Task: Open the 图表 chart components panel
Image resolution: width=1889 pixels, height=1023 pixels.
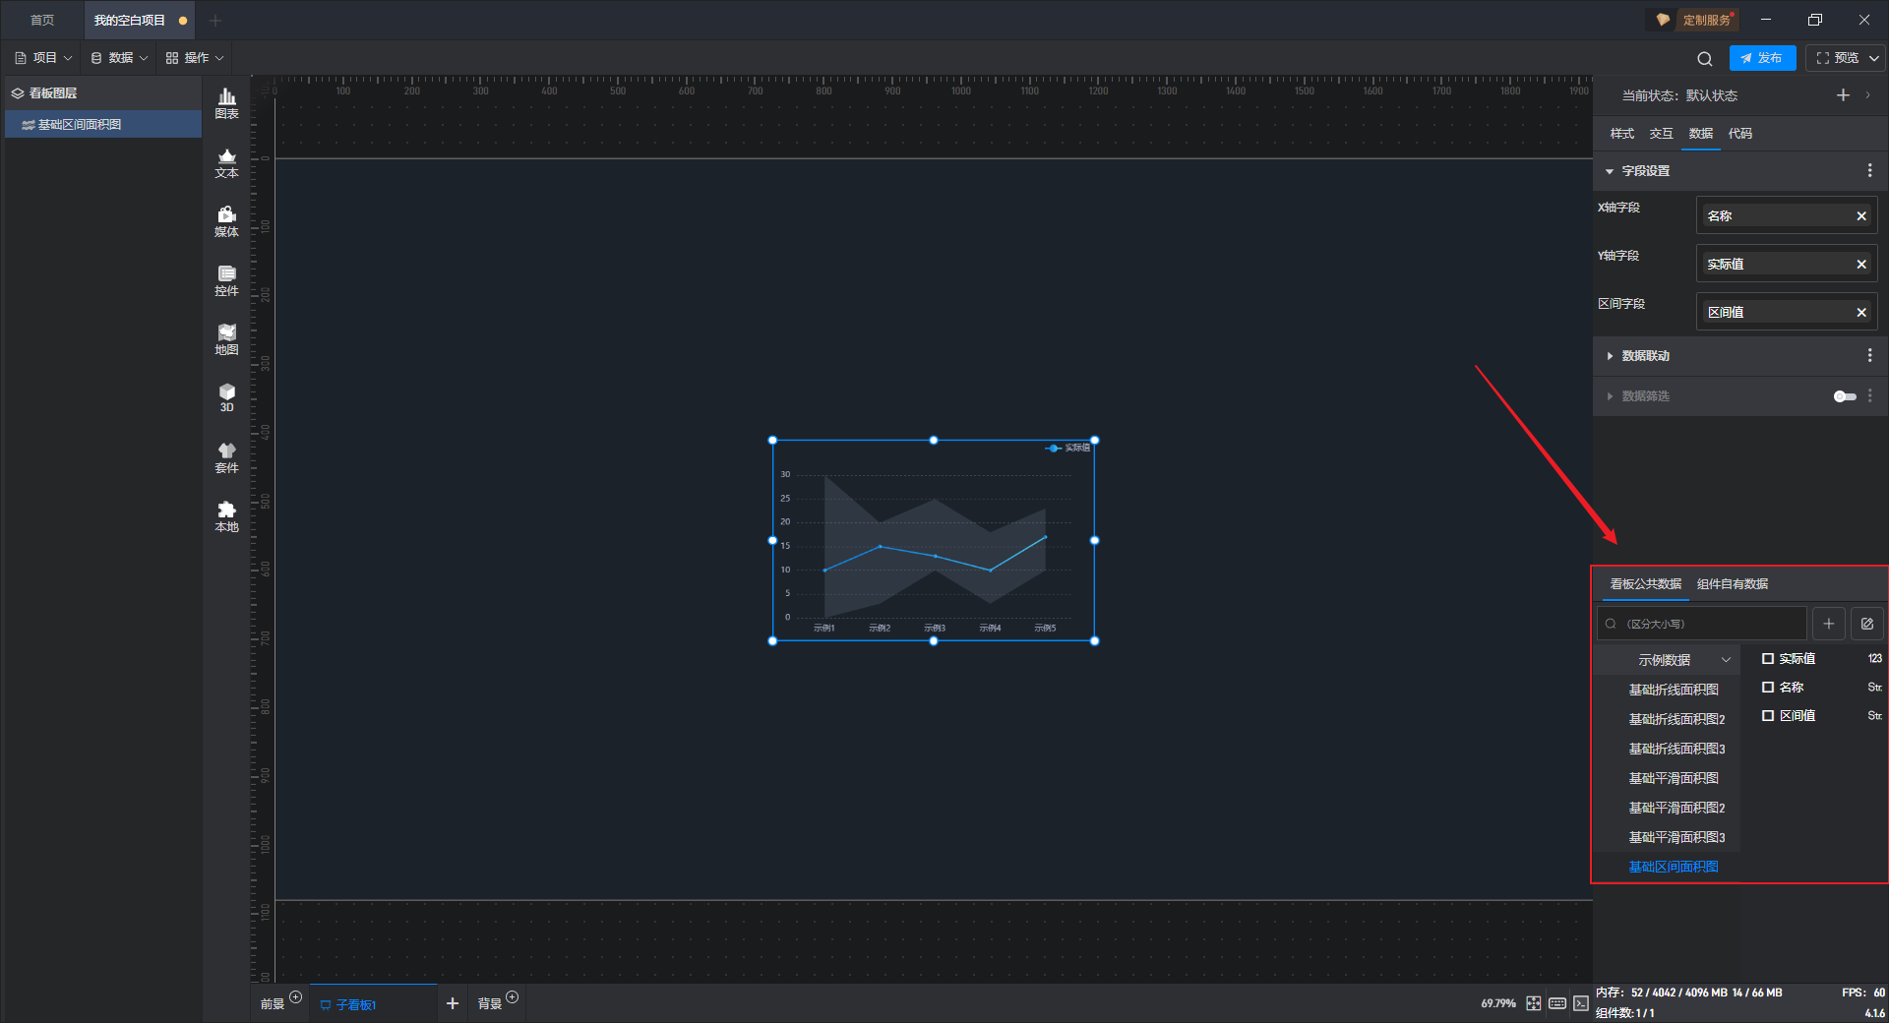Action: pos(226,103)
